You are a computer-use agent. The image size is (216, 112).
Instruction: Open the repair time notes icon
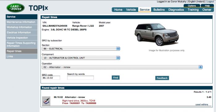[x=46, y=101]
